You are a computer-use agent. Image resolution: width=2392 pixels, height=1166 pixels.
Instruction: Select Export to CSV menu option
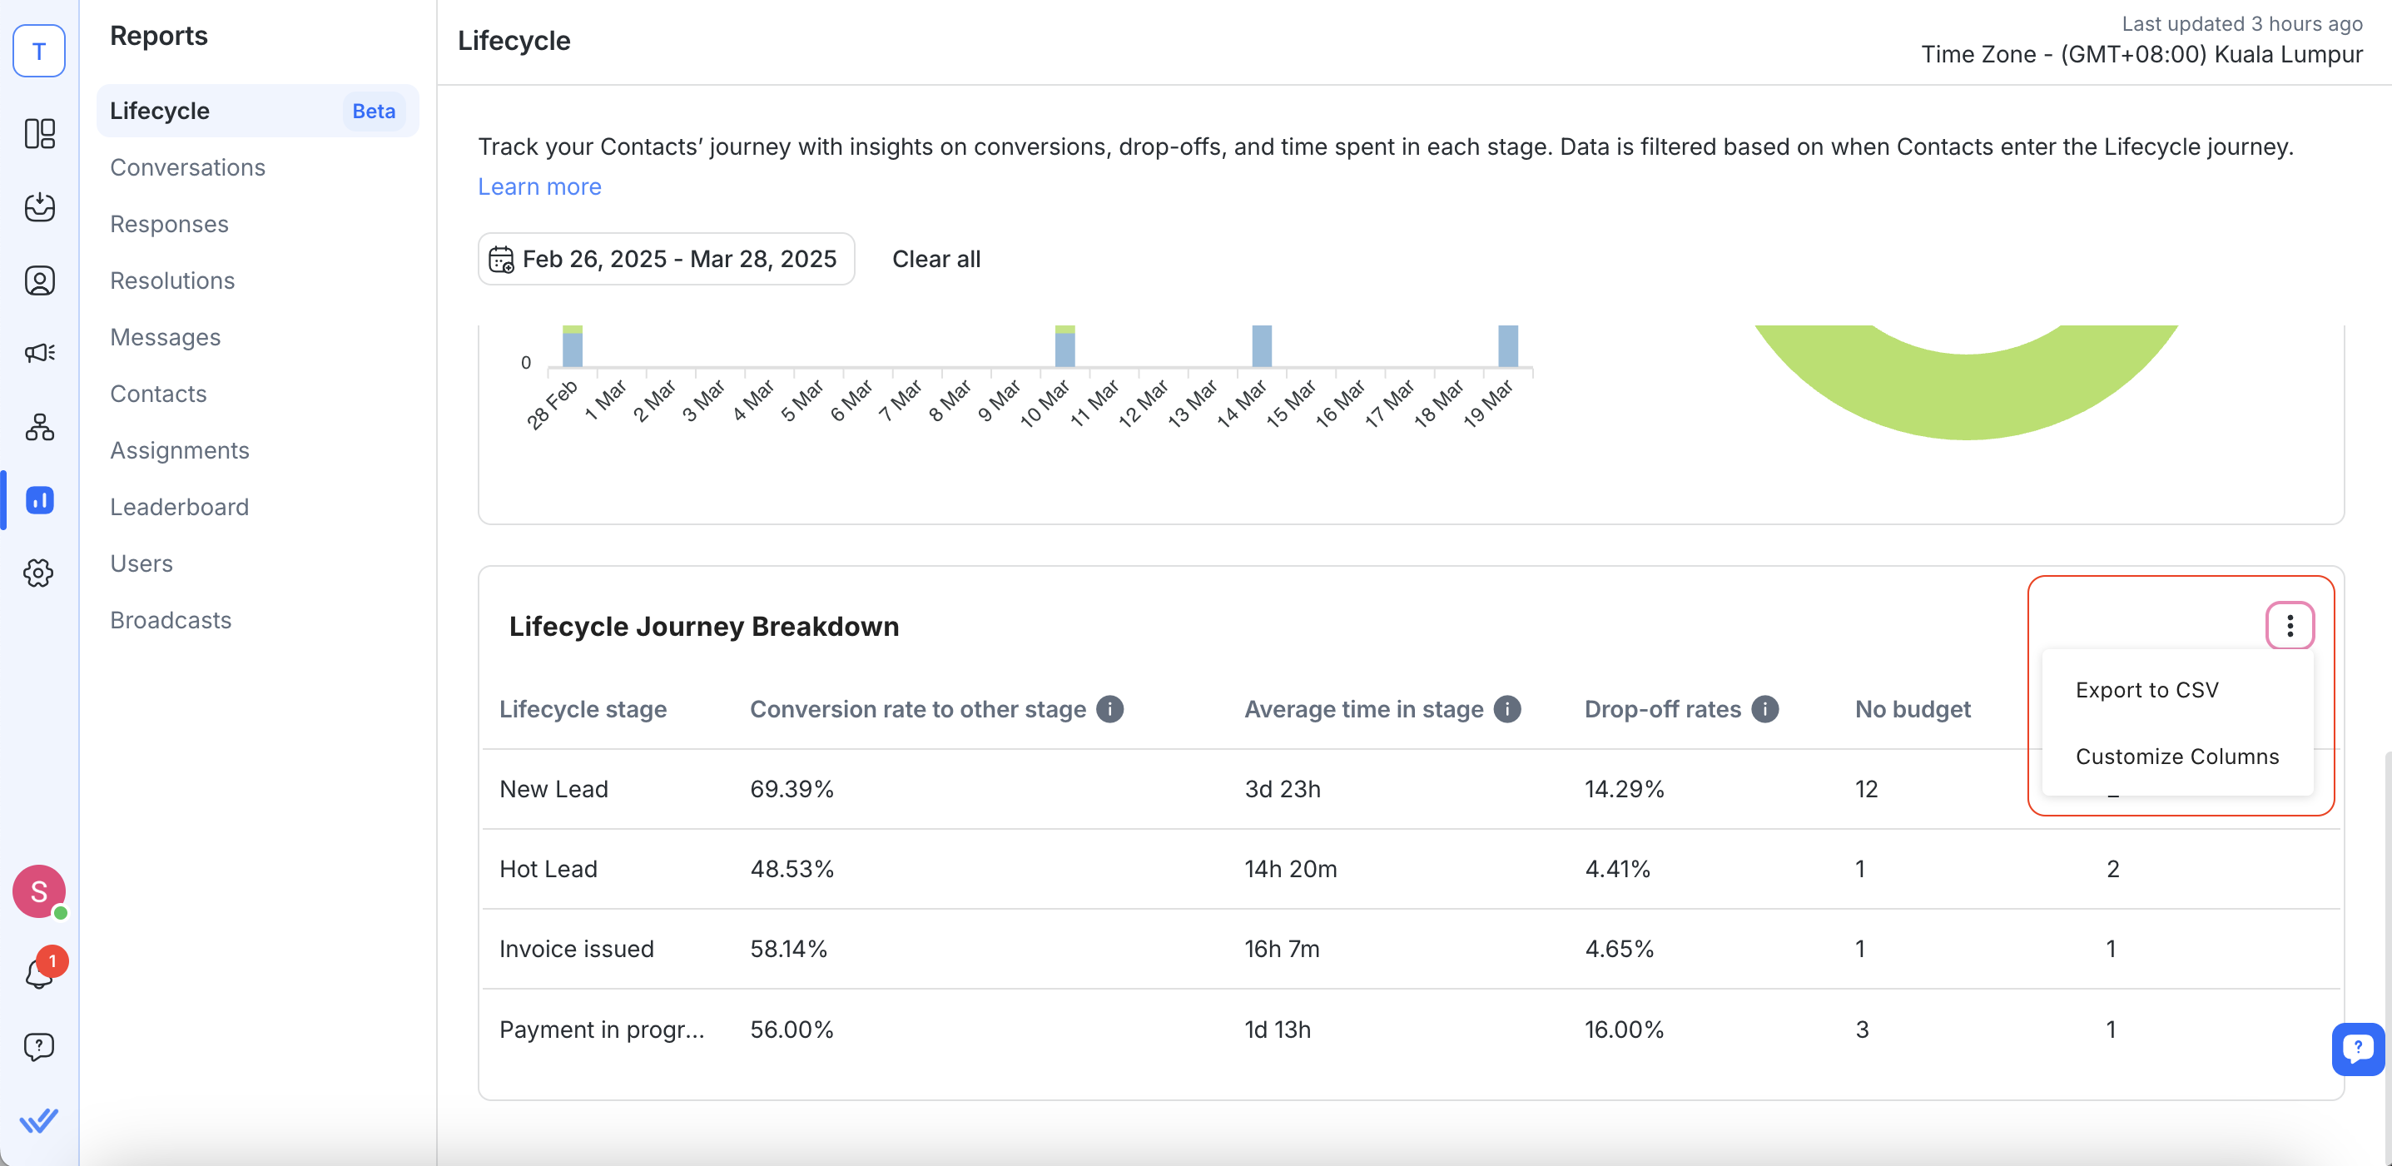(x=2146, y=690)
